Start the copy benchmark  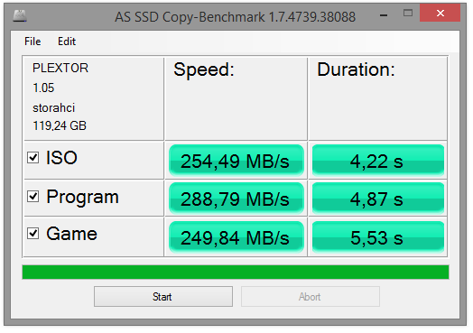click(x=163, y=297)
